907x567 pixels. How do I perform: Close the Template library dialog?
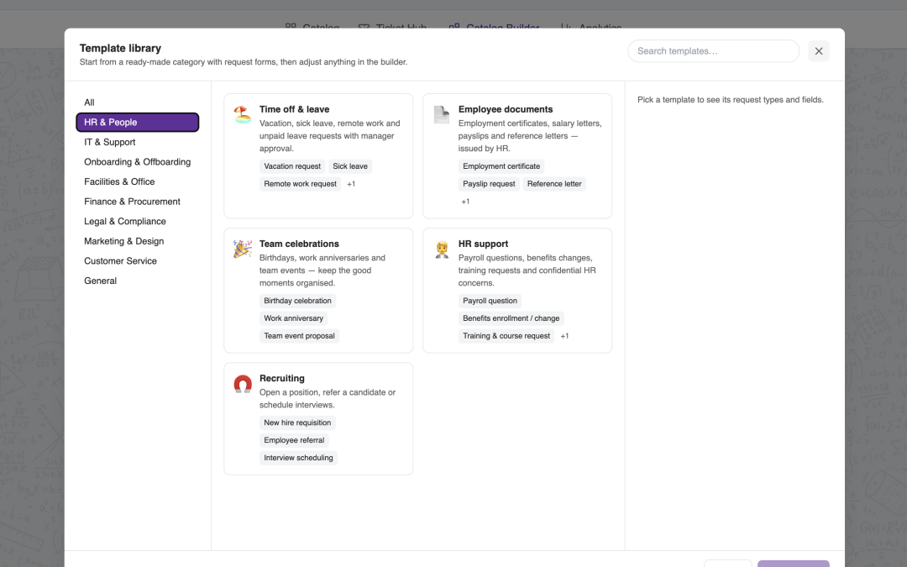(x=819, y=51)
